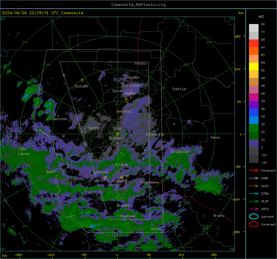277x259 pixels.
Task: Select the bright green swatch between 30 and 20
Action: 254,128
